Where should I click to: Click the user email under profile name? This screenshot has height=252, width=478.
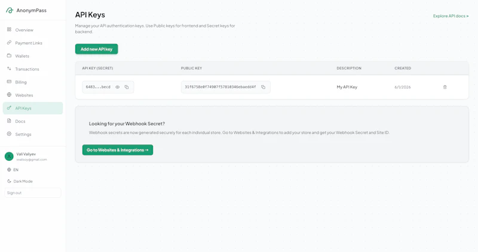click(x=32, y=160)
